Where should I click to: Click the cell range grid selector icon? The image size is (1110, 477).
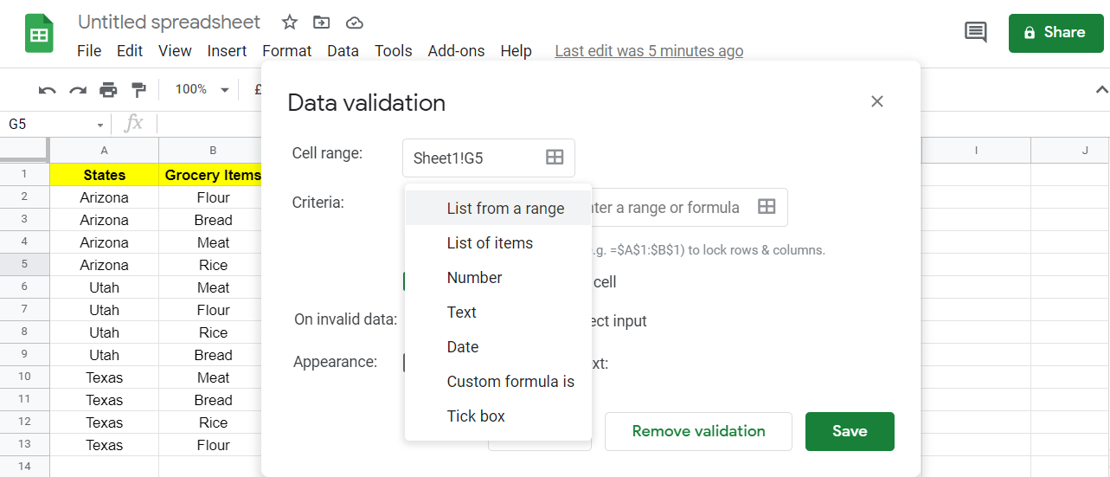(x=555, y=157)
